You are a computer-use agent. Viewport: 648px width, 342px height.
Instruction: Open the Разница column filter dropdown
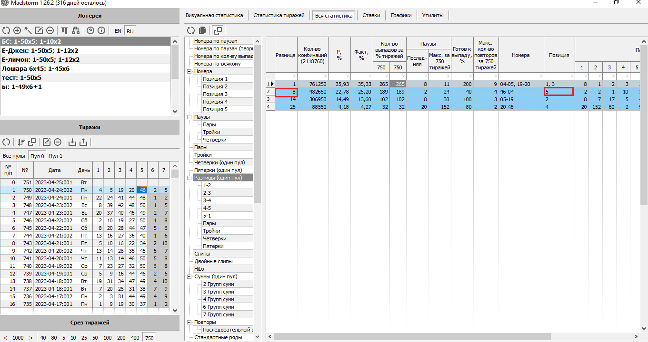pyautogui.click(x=294, y=76)
